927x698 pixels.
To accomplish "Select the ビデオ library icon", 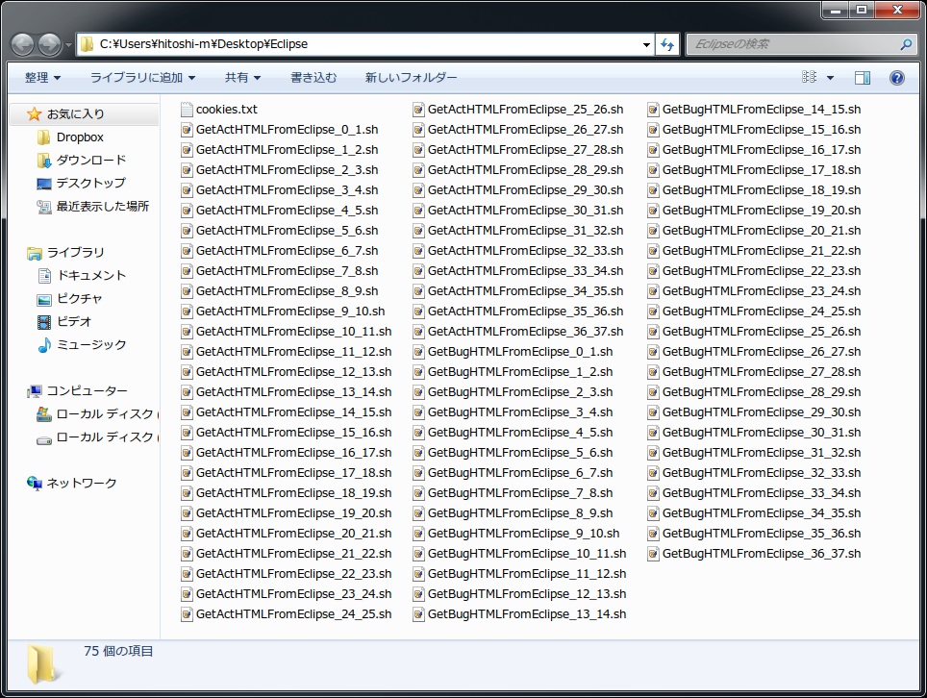I will point(44,322).
